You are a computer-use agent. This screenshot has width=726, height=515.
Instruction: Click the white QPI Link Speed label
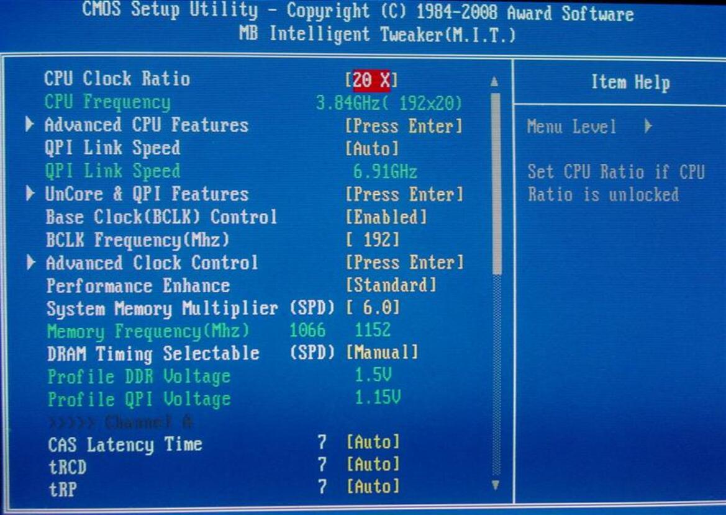tap(112, 148)
